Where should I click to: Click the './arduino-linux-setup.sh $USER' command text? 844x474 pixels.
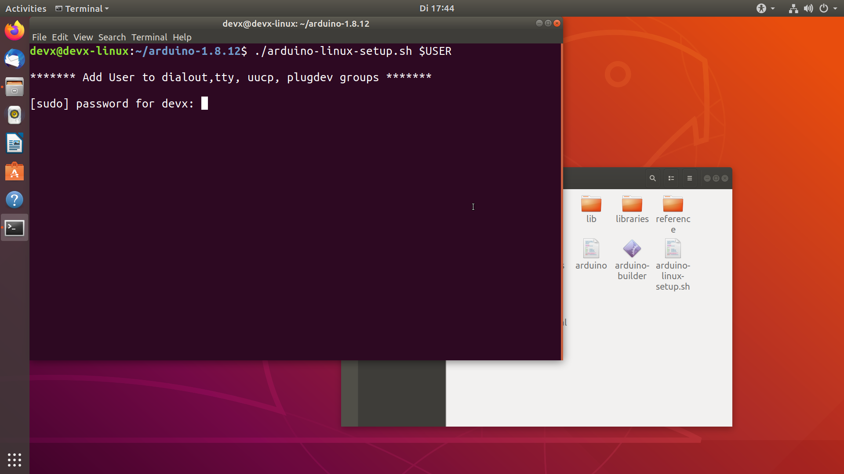(x=353, y=51)
